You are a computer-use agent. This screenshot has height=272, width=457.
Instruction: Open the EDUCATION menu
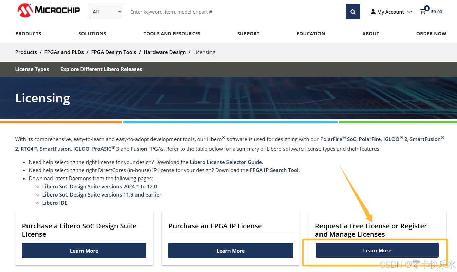coord(311,34)
